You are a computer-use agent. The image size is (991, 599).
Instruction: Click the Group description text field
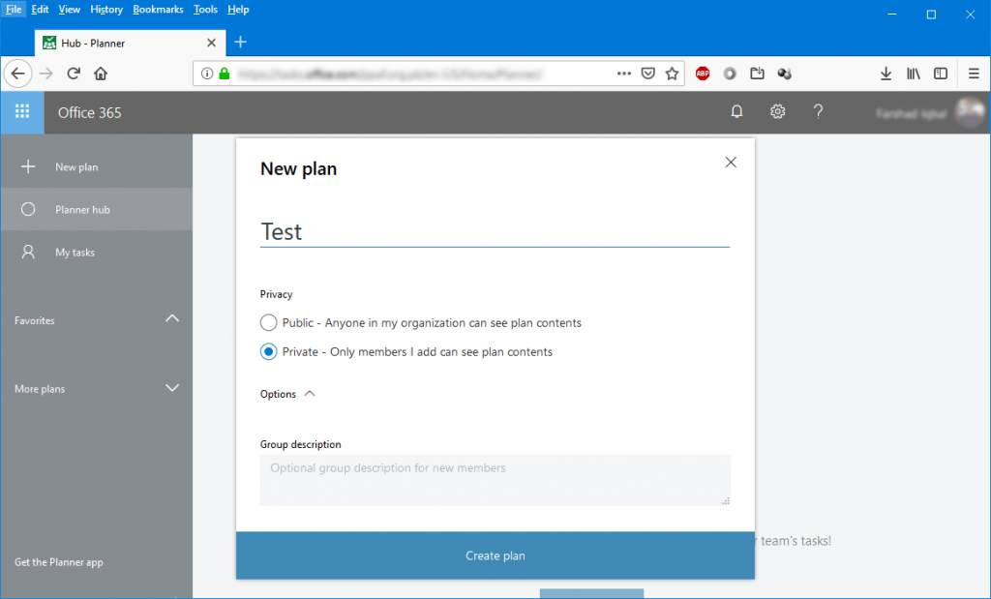495,477
